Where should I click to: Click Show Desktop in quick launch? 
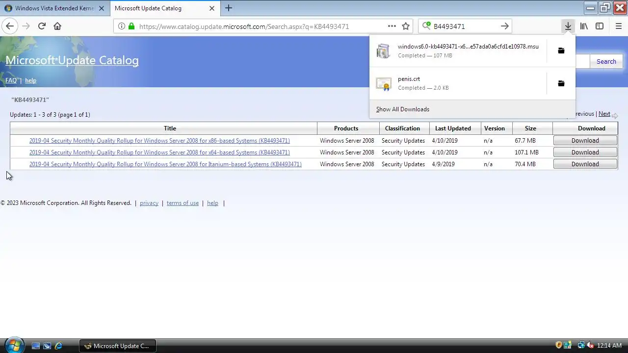coord(35,346)
